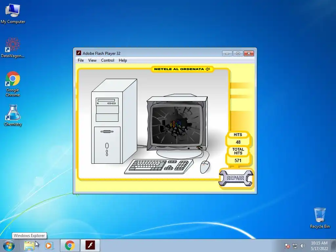The height and width of the screenshot is (252, 336).
Task: Click the monitor stand base
Action: point(179,154)
